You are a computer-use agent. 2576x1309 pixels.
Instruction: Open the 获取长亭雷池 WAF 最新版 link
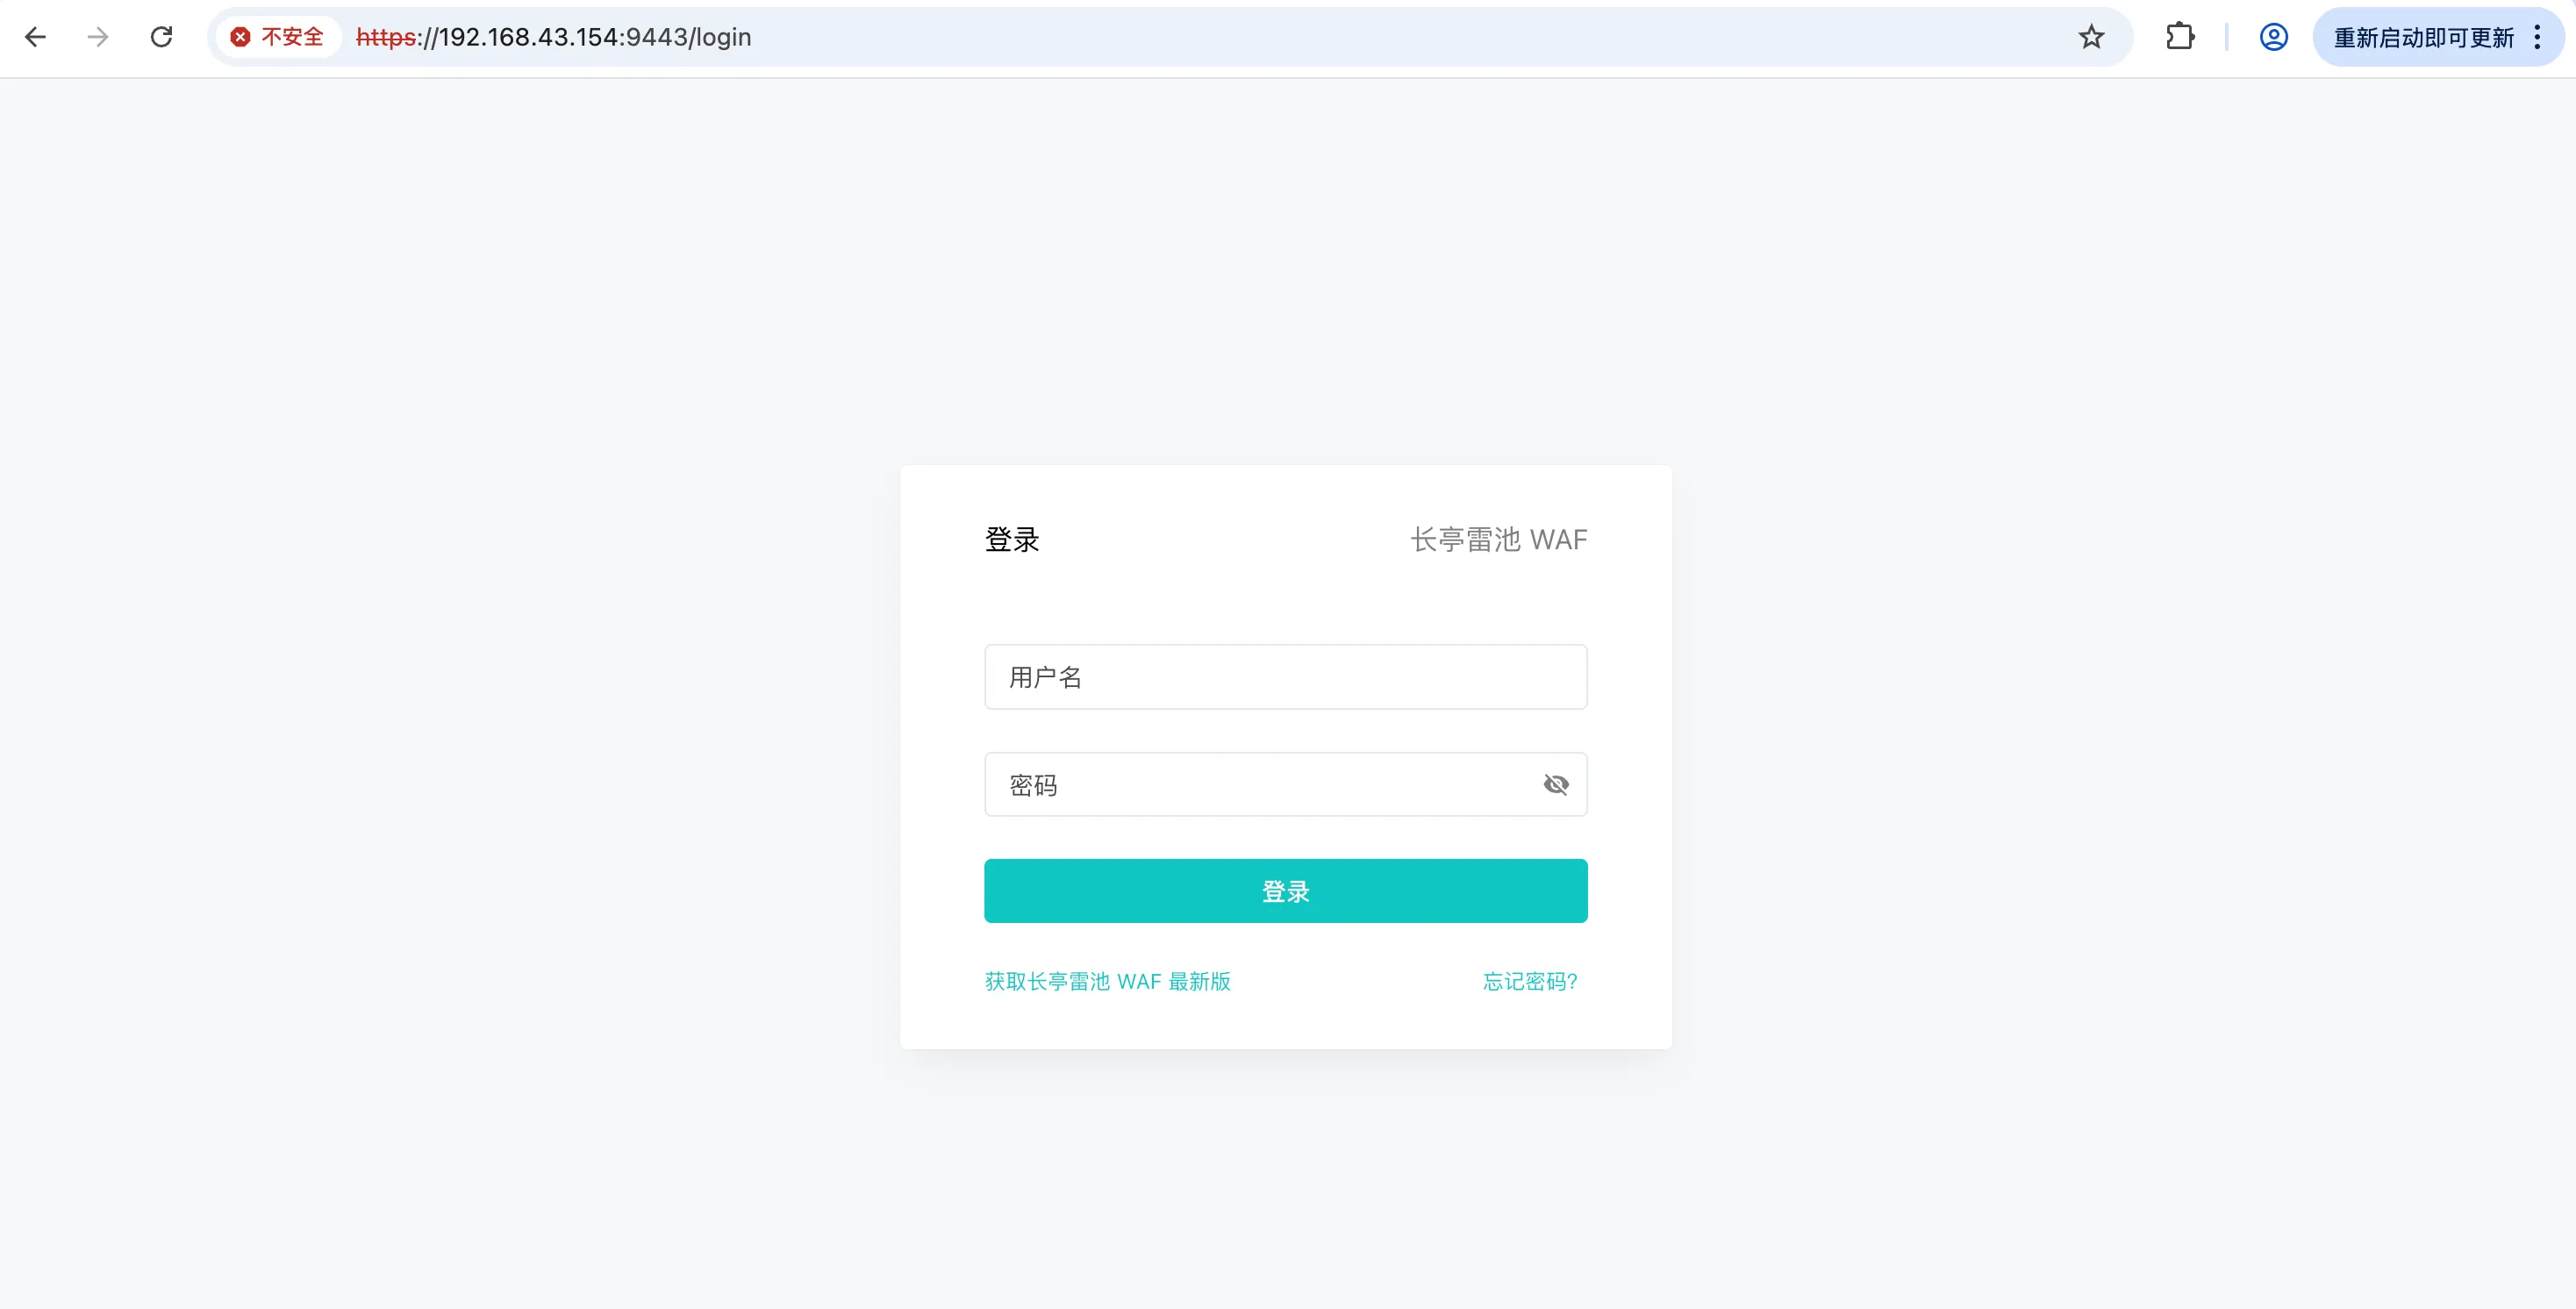(x=1107, y=981)
